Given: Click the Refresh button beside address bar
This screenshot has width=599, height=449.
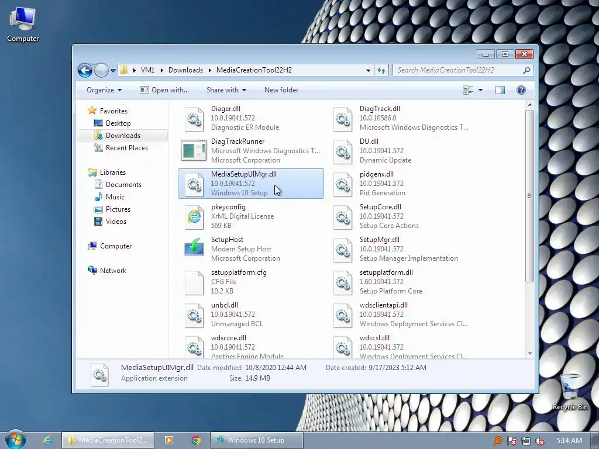Looking at the screenshot, I should [381, 70].
